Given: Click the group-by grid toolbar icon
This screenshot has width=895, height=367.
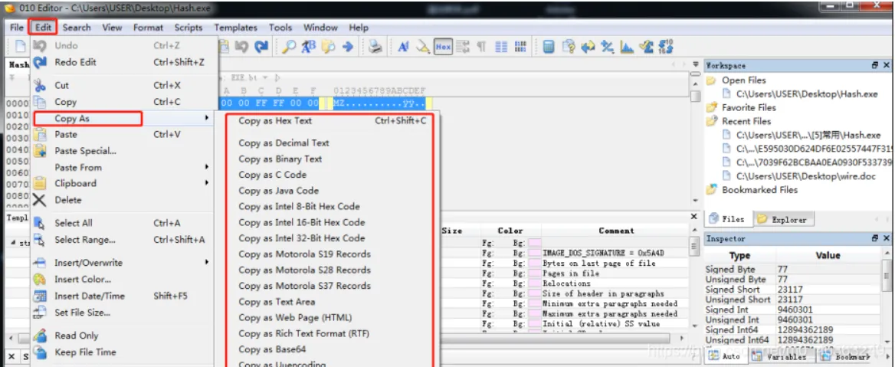Looking at the screenshot, I should (x=520, y=48).
